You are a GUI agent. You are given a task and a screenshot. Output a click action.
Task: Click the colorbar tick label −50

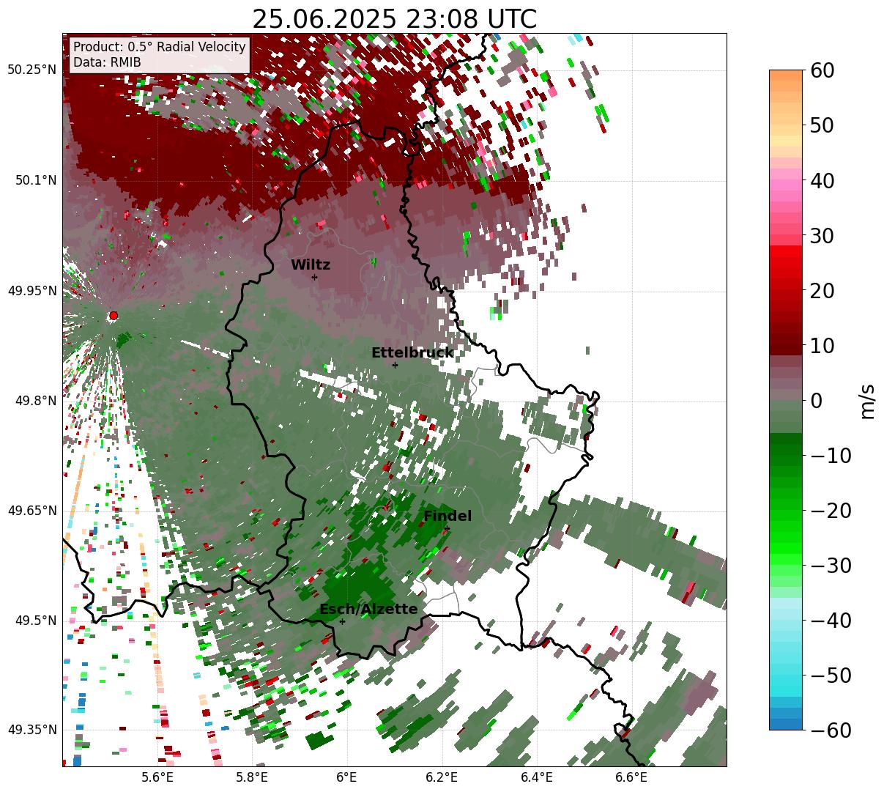coord(831,676)
